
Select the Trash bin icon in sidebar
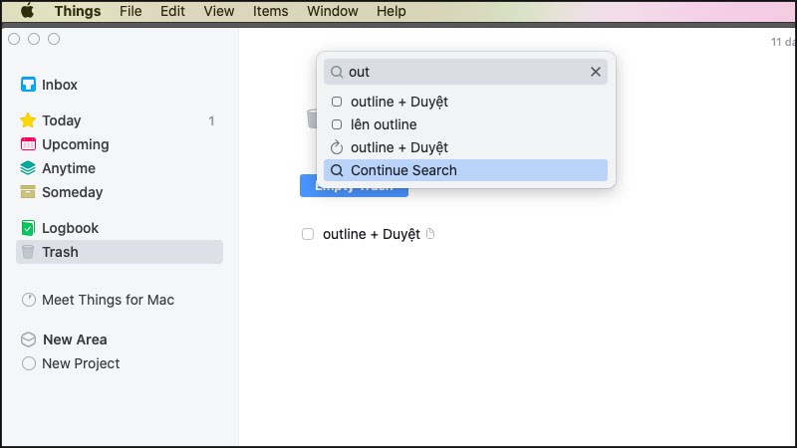tap(28, 252)
